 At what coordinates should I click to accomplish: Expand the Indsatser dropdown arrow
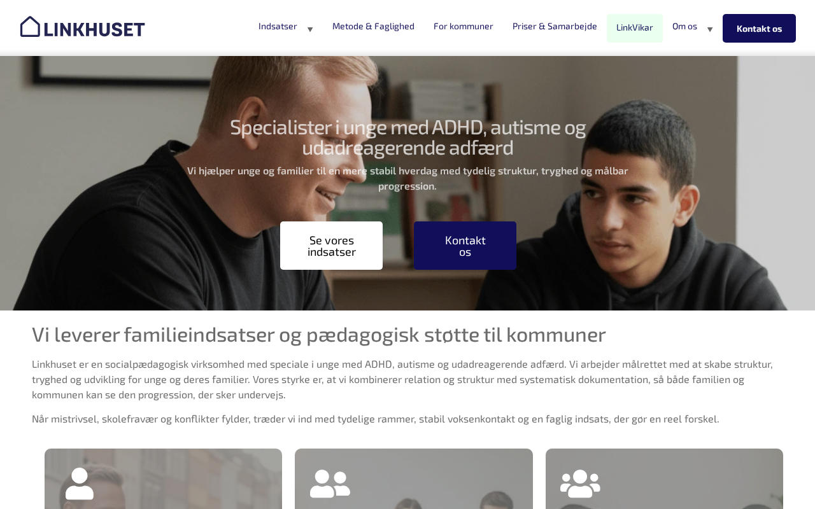(310, 29)
